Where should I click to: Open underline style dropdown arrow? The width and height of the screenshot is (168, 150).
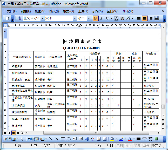point(112,18)
